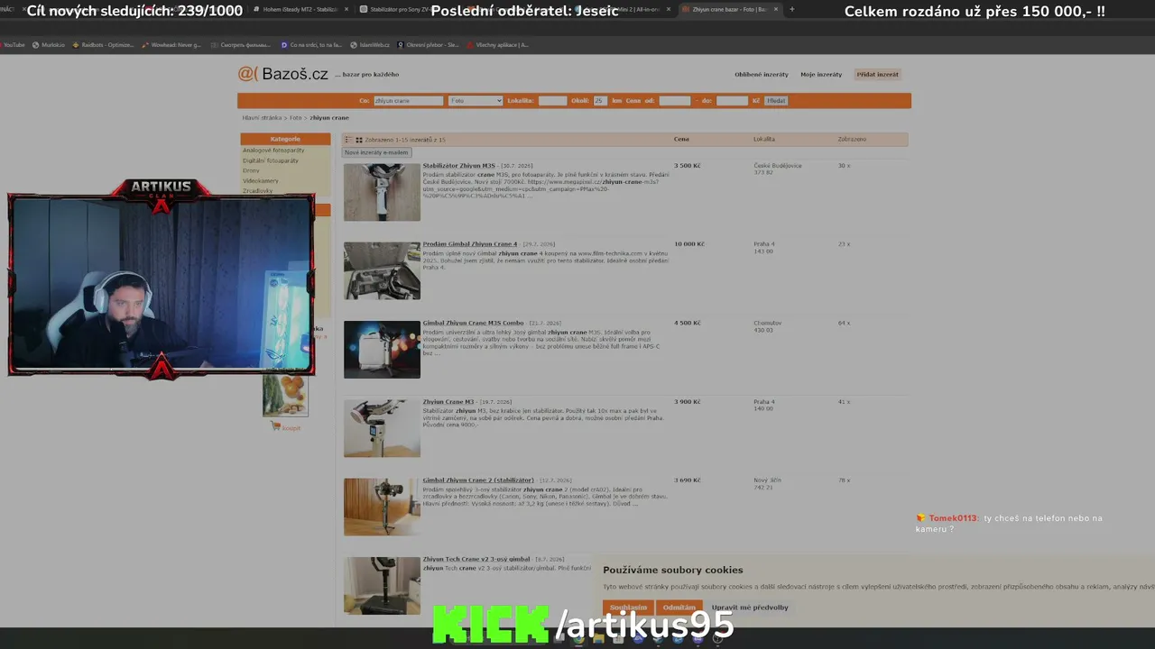Viewport: 1155px width, 649px height.
Task: Click the shopping cart koupit icon
Action: [275, 426]
